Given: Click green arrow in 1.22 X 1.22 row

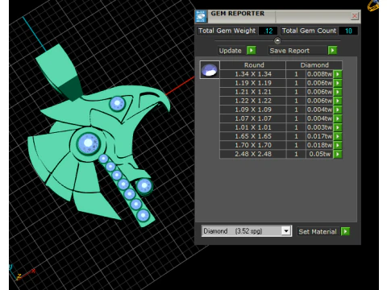Looking at the screenshot, I should (338, 101).
